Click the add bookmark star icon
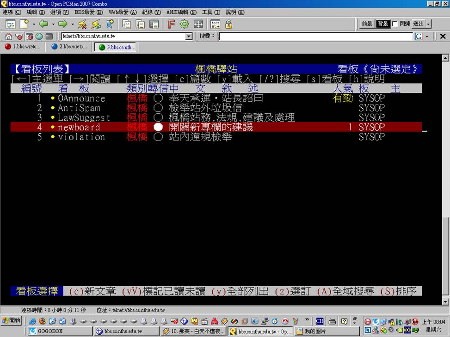Screen dimensions: 450x337 click(x=110, y=24)
